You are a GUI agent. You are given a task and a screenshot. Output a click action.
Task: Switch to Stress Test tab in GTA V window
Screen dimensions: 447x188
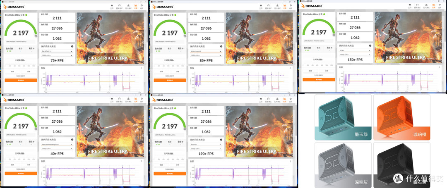coord(425,6)
